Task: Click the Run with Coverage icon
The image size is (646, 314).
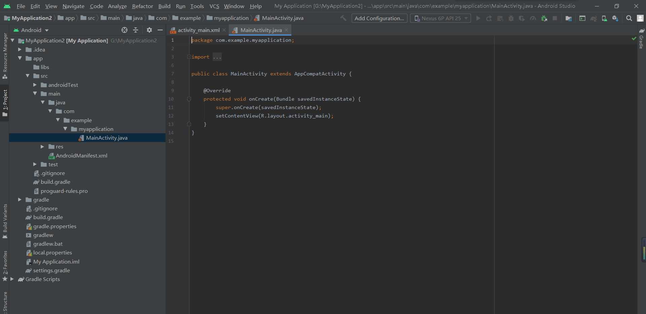Action: pos(522,18)
